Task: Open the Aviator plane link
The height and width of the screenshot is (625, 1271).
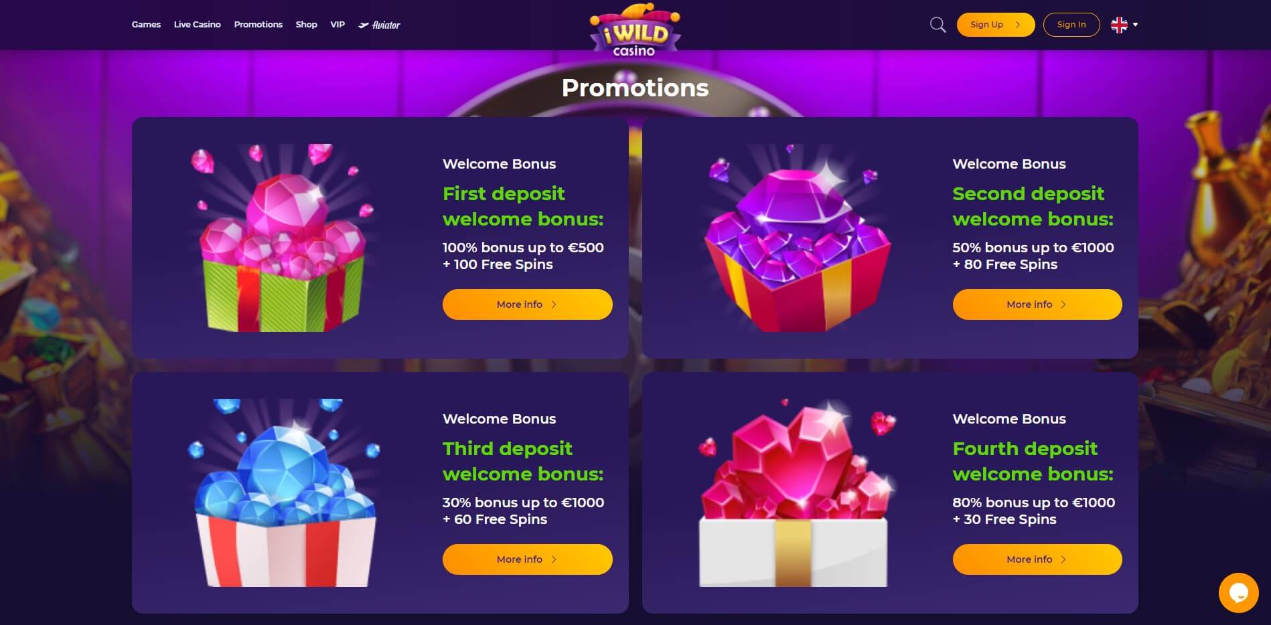Action: tap(379, 25)
